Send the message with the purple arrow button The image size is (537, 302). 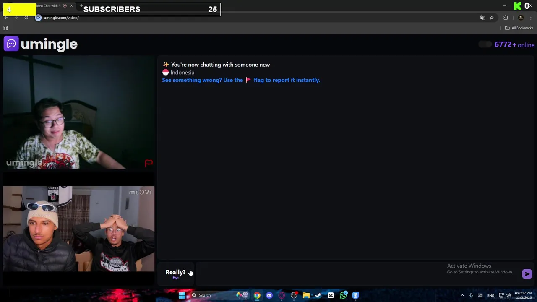tap(527, 274)
